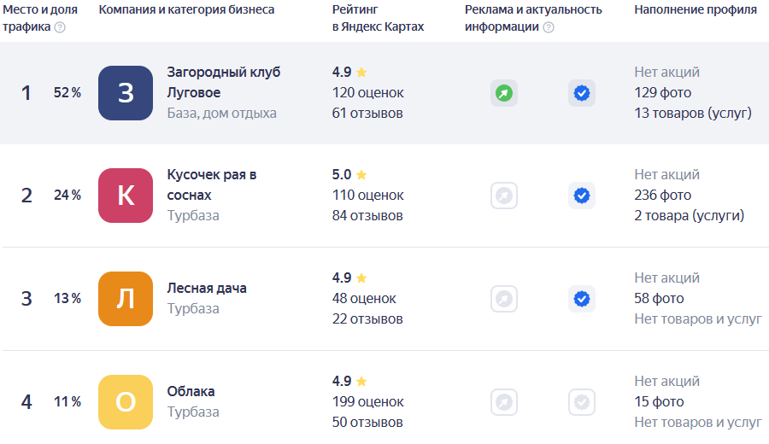This screenshot has width=769, height=444.
Task: Click grey advertising icon for Кусочек рая в соснах
Action: click(x=503, y=196)
